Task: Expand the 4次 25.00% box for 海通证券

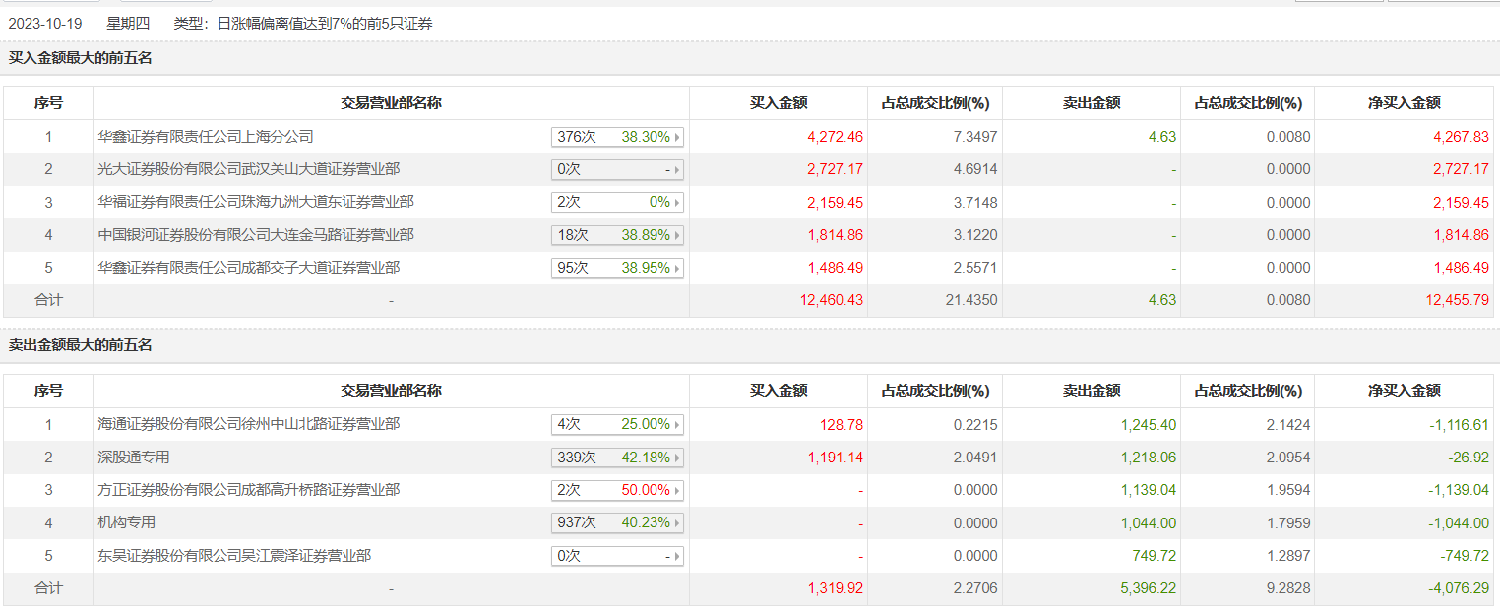Action: tap(617, 424)
